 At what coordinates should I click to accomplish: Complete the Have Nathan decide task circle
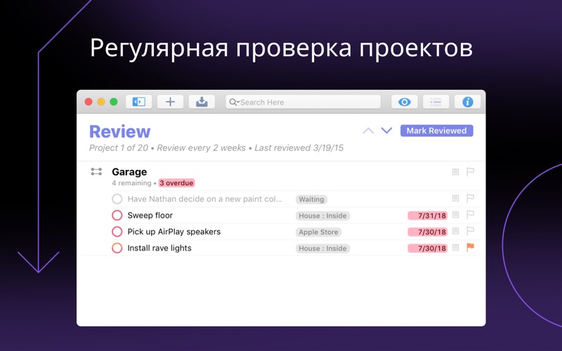(117, 199)
